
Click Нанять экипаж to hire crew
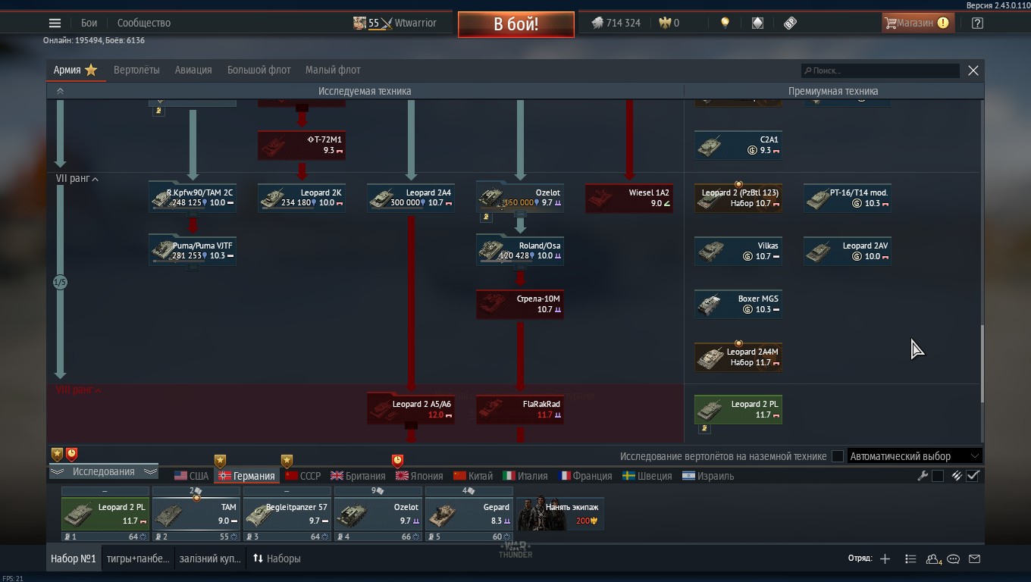click(x=560, y=514)
